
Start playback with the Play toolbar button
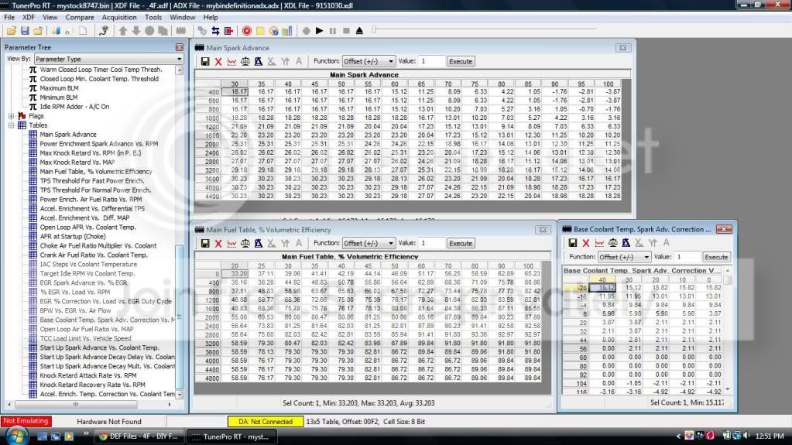(x=319, y=31)
